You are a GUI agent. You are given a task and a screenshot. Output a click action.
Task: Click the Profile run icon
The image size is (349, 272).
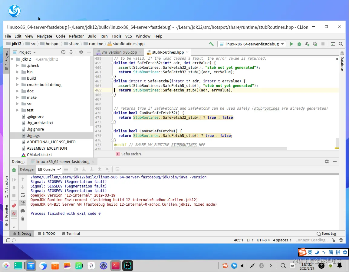click(x=315, y=44)
